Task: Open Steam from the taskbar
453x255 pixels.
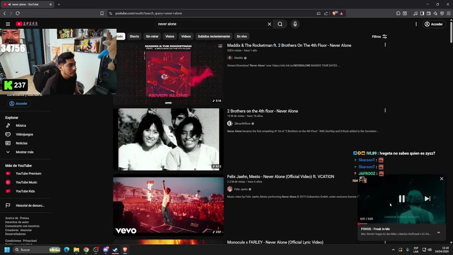Action: point(115,250)
